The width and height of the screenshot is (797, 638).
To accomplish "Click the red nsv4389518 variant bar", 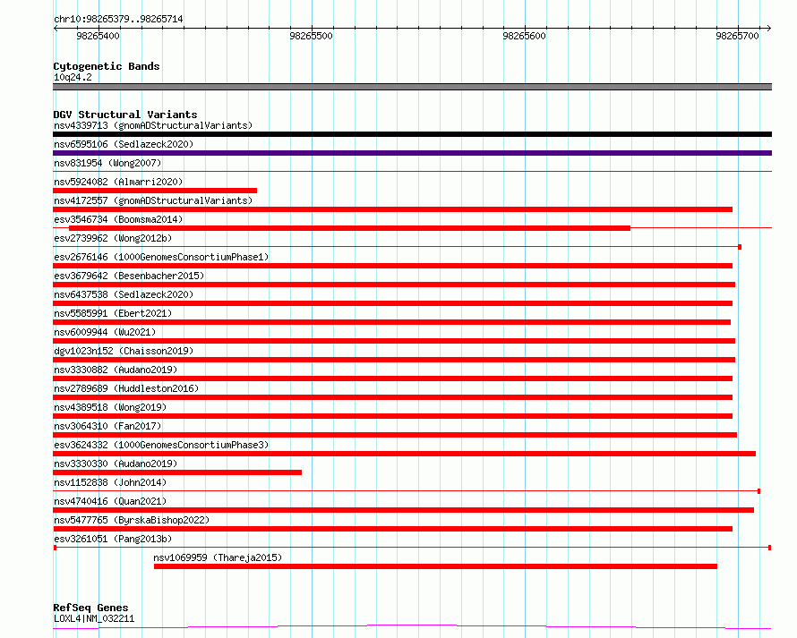I will (x=392, y=416).
